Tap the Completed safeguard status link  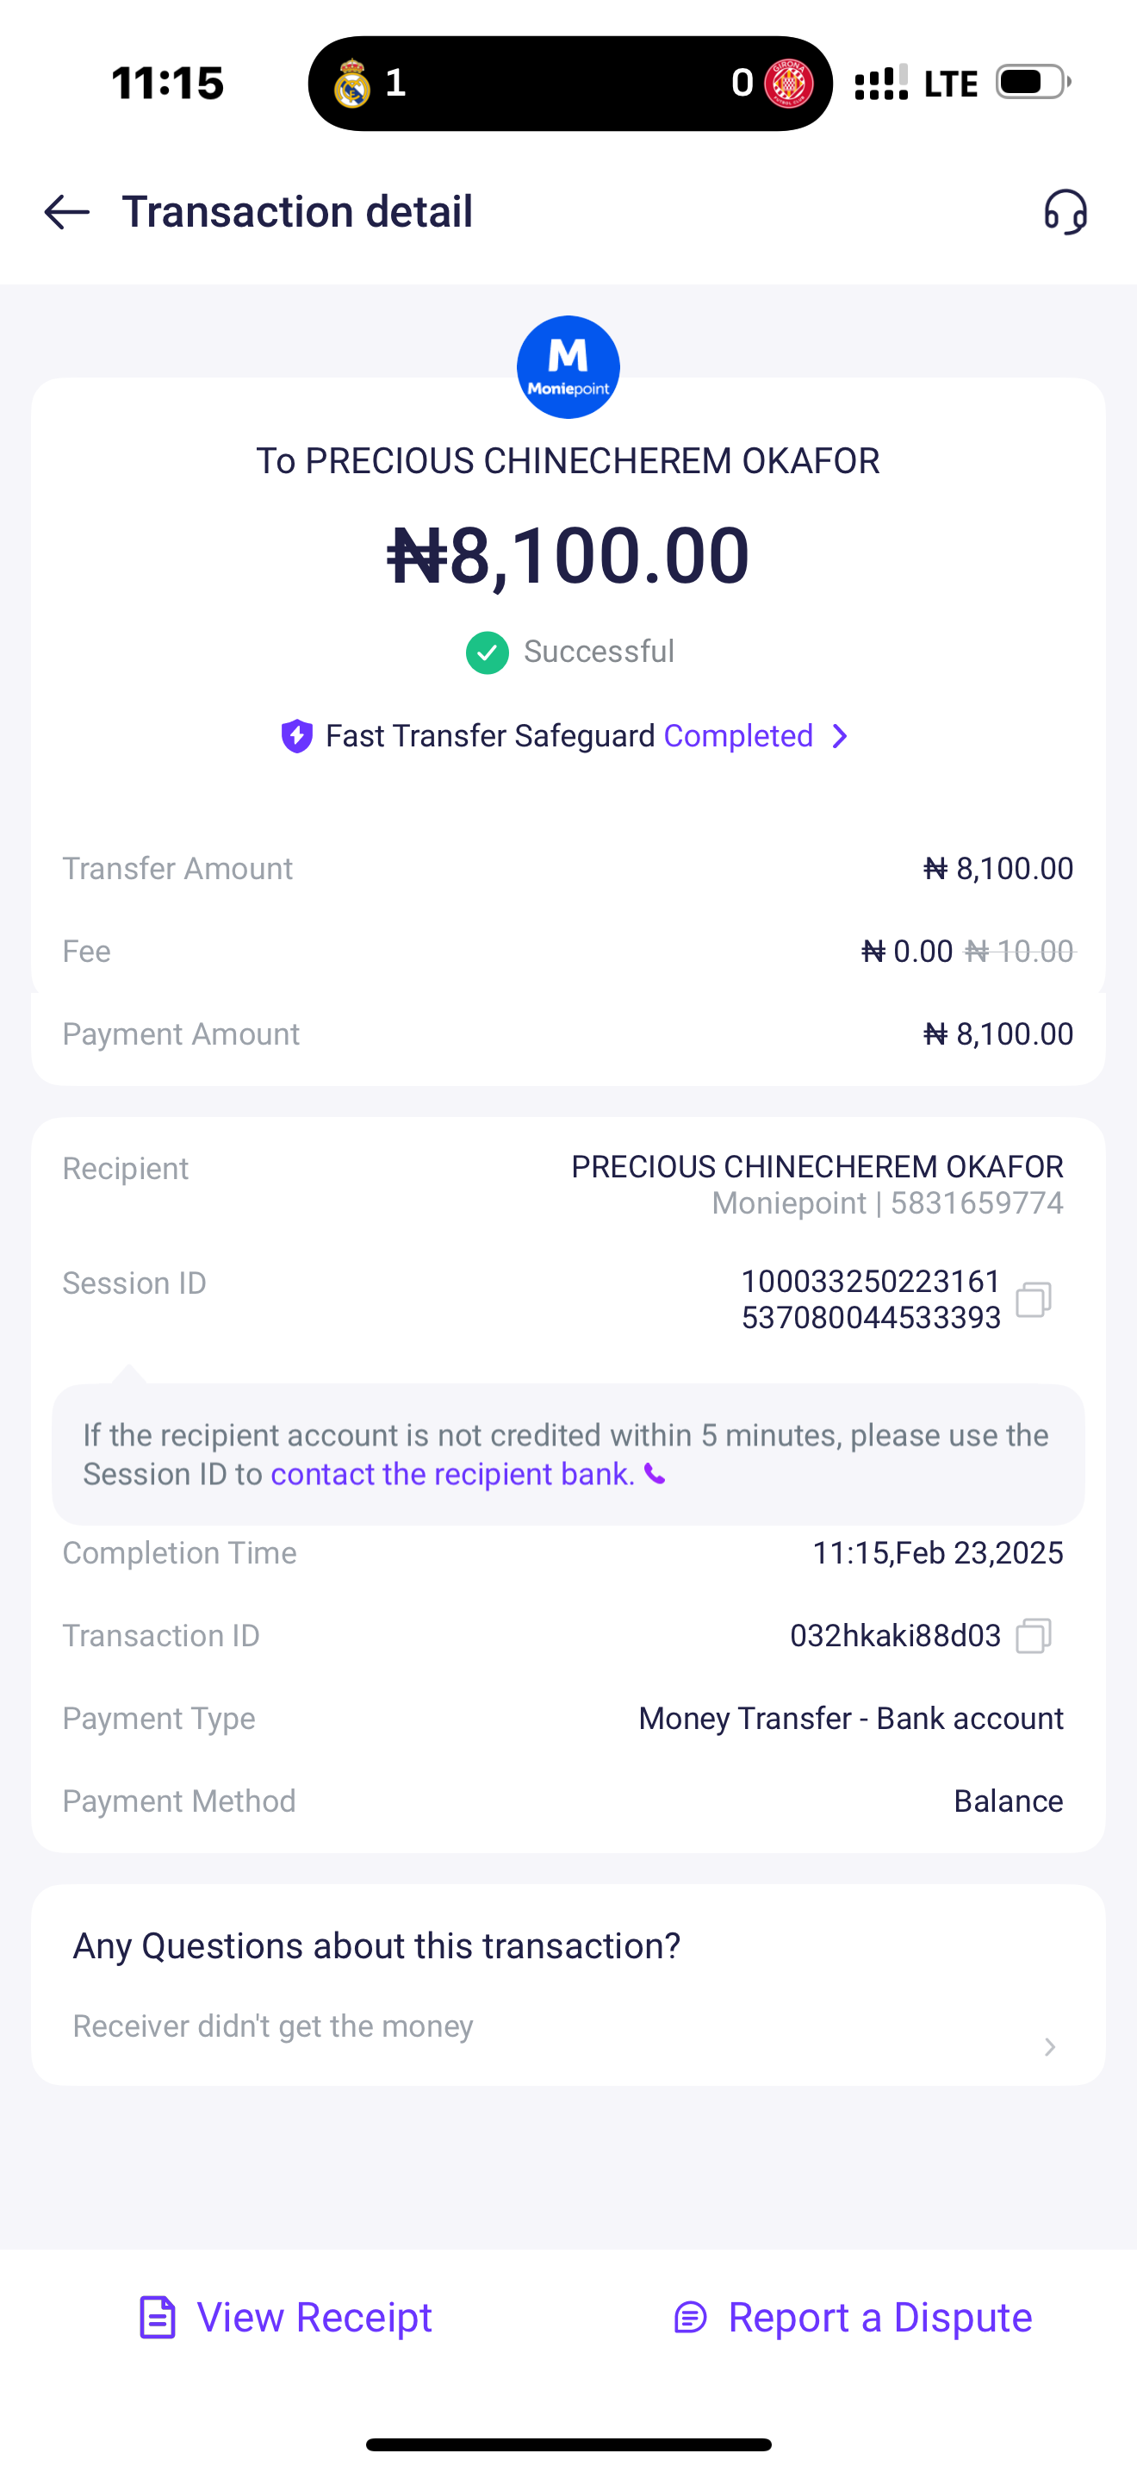[738, 736]
